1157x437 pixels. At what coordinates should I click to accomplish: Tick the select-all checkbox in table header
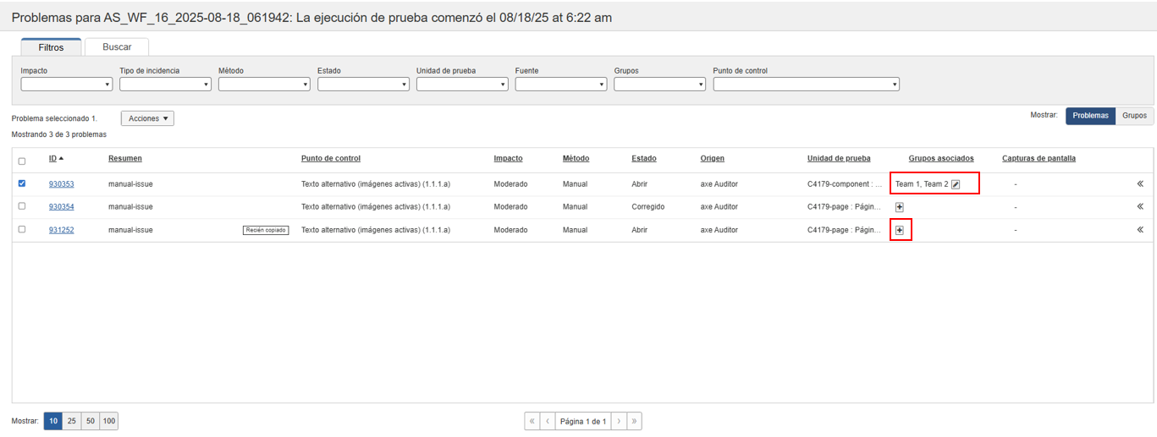[22, 161]
